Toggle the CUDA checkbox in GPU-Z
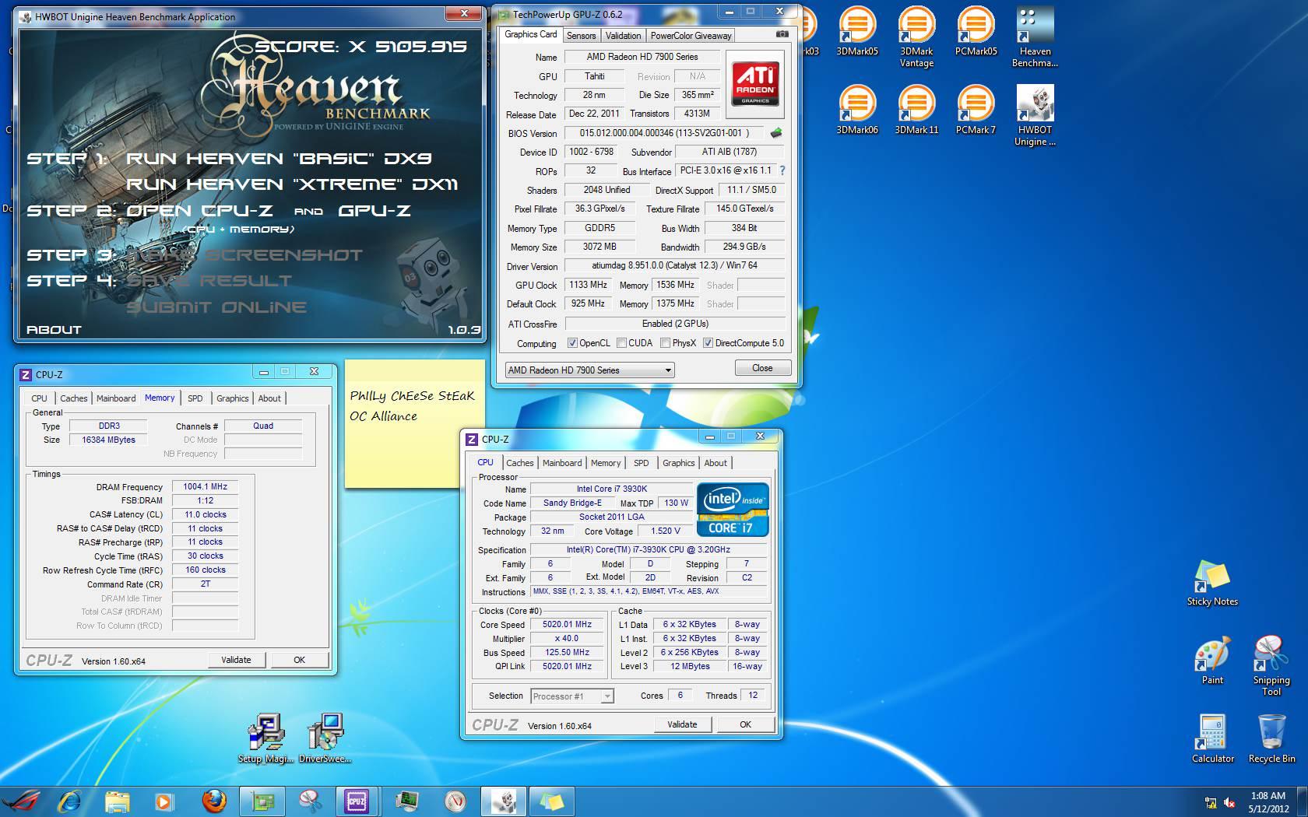This screenshot has height=817, width=1308. click(621, 343)
